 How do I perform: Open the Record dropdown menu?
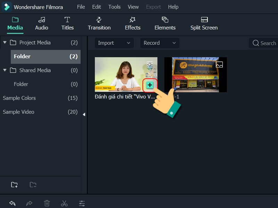[160, 43]
